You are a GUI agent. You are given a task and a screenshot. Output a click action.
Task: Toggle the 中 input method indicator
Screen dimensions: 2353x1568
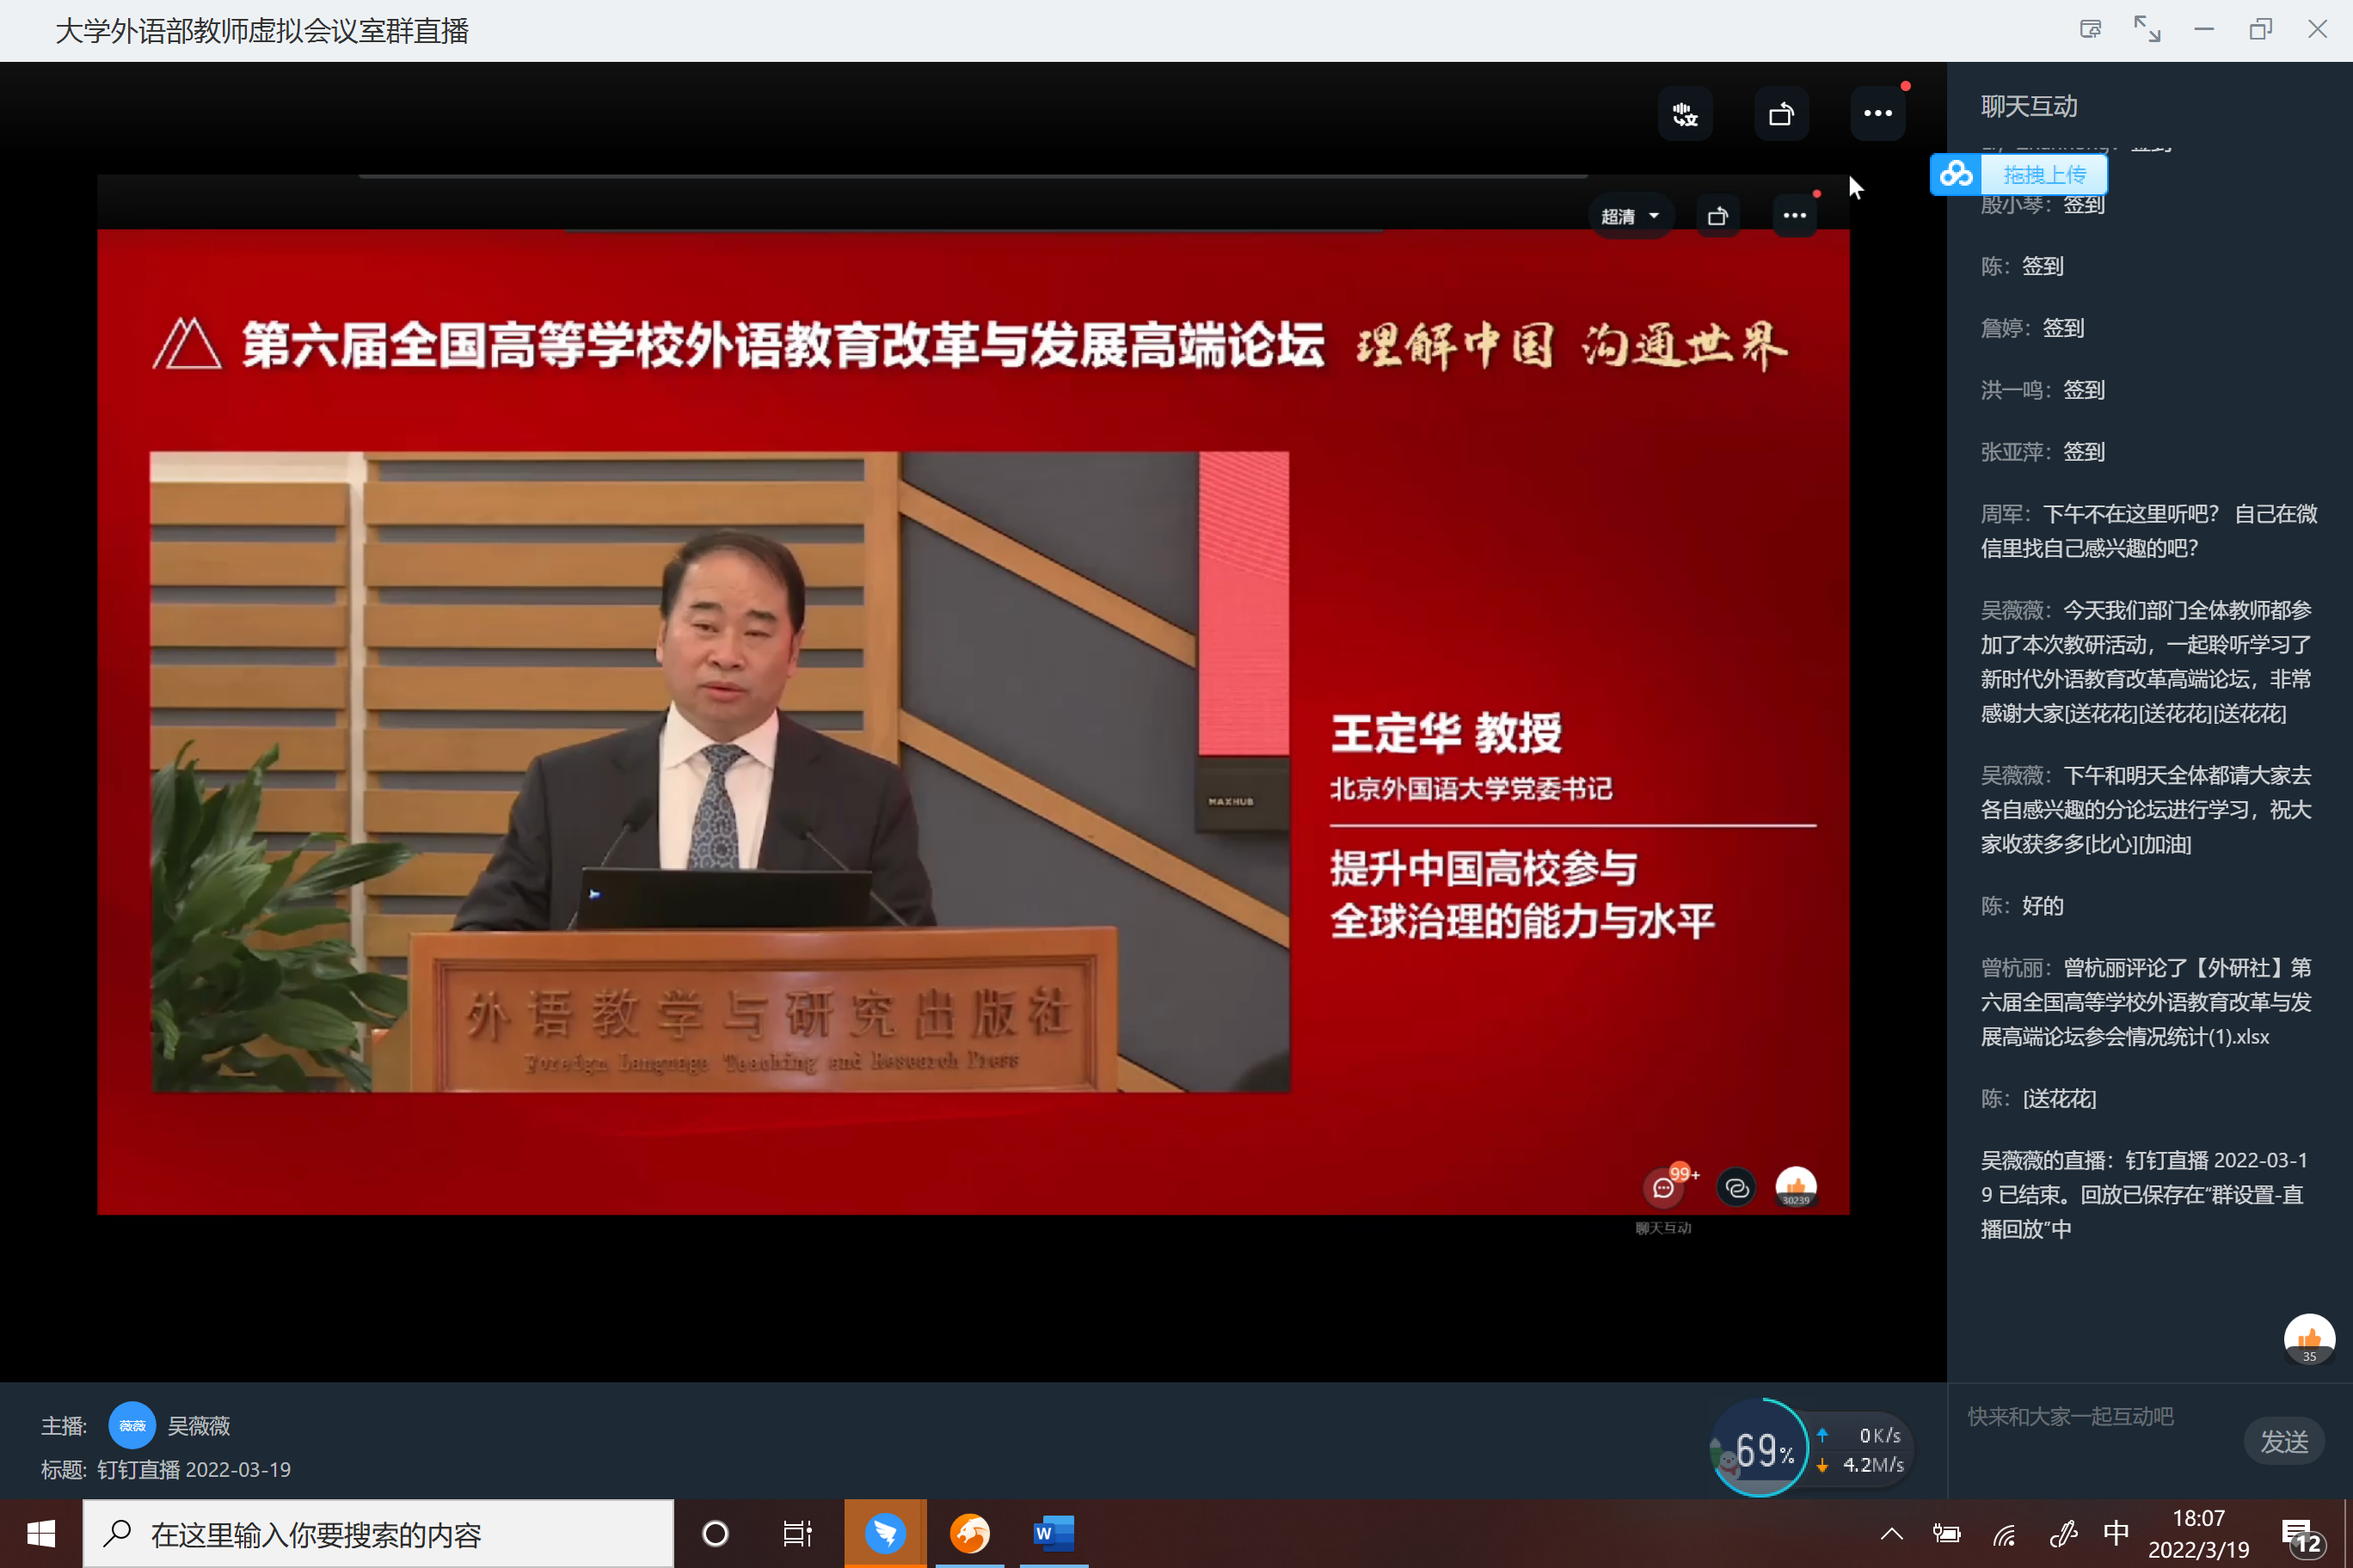2116,1534
